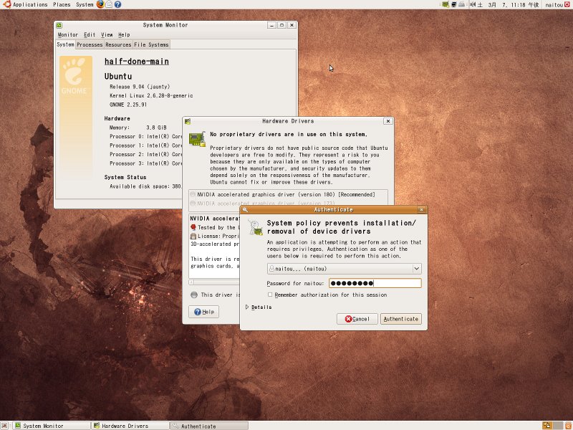Minimize the System Monitor window
The image size is (573, 430).
[x=271, y=25]
